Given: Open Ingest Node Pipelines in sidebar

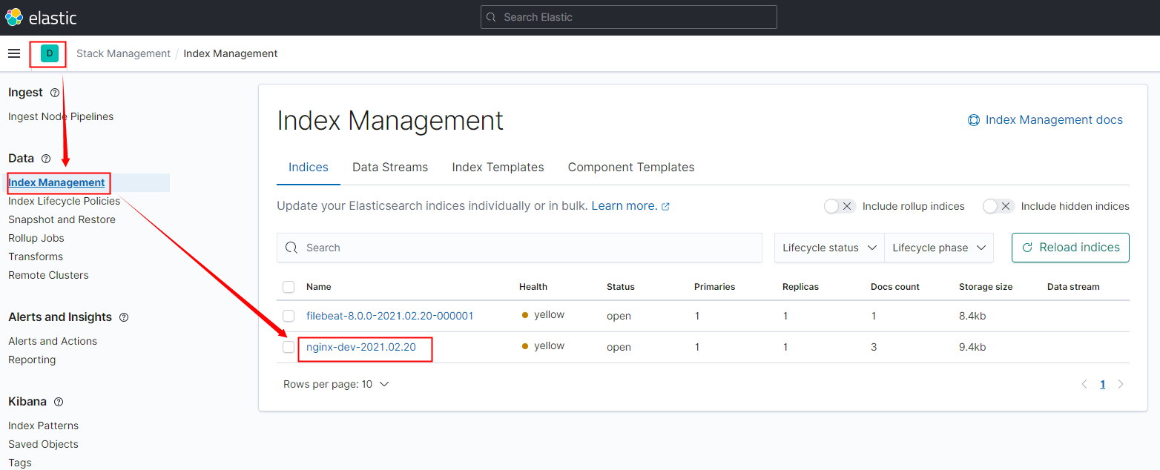Looking at the screenshot, I should click(61, 116).
